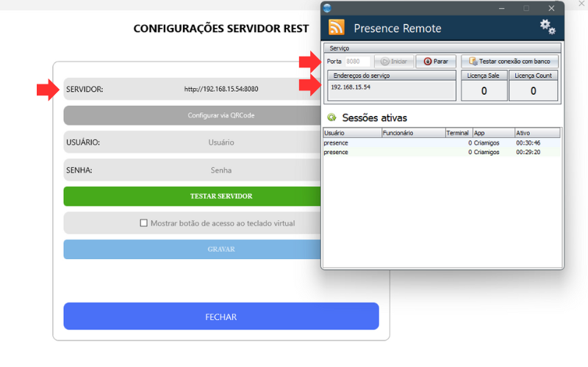Click the blue FECHAR button
Viewport: 588px width, 367px height.
[221, 316]
